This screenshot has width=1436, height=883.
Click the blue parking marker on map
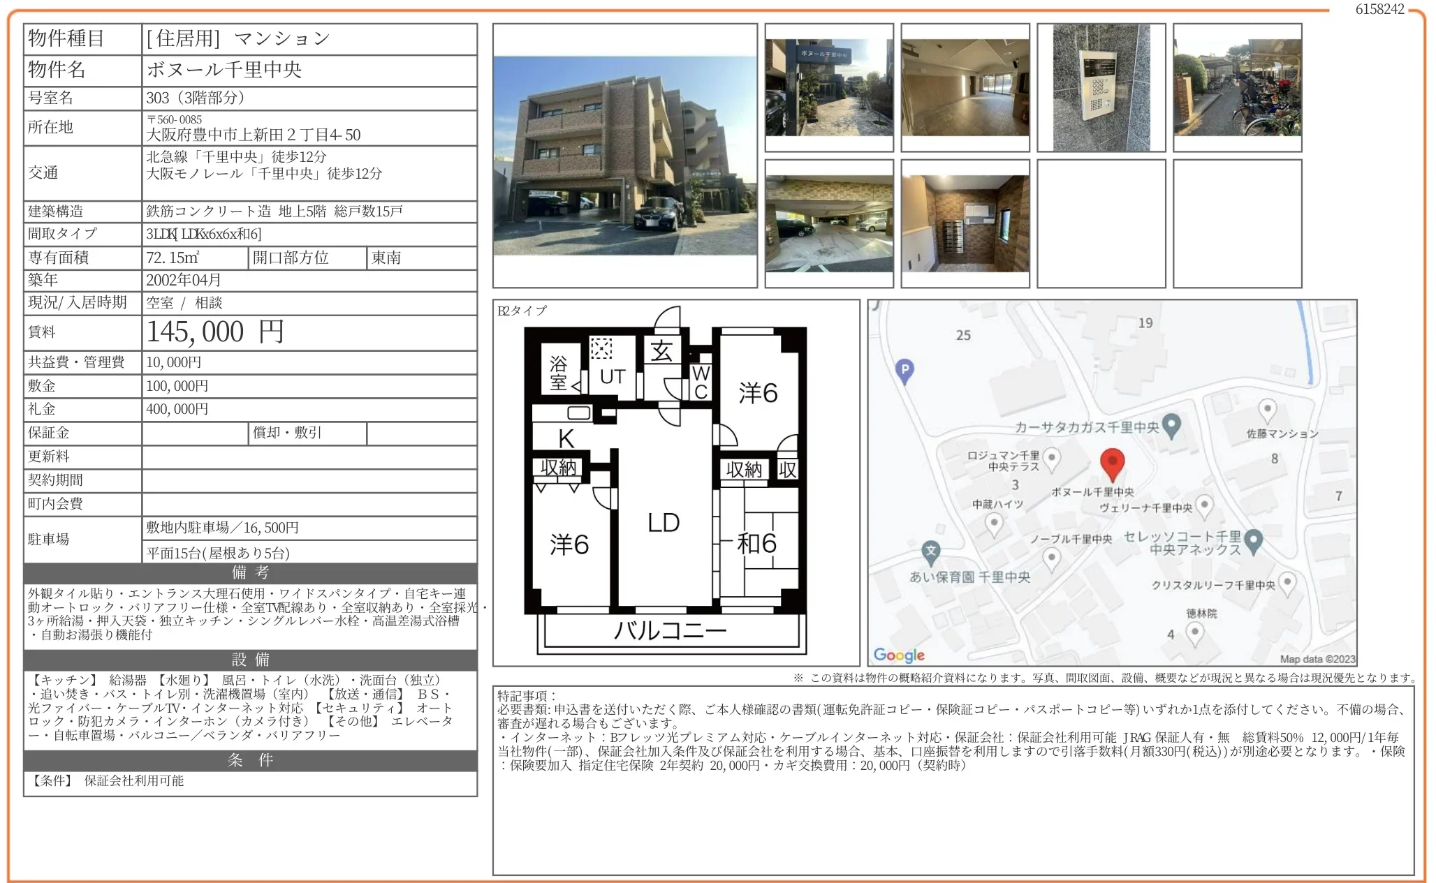(904, 371)
